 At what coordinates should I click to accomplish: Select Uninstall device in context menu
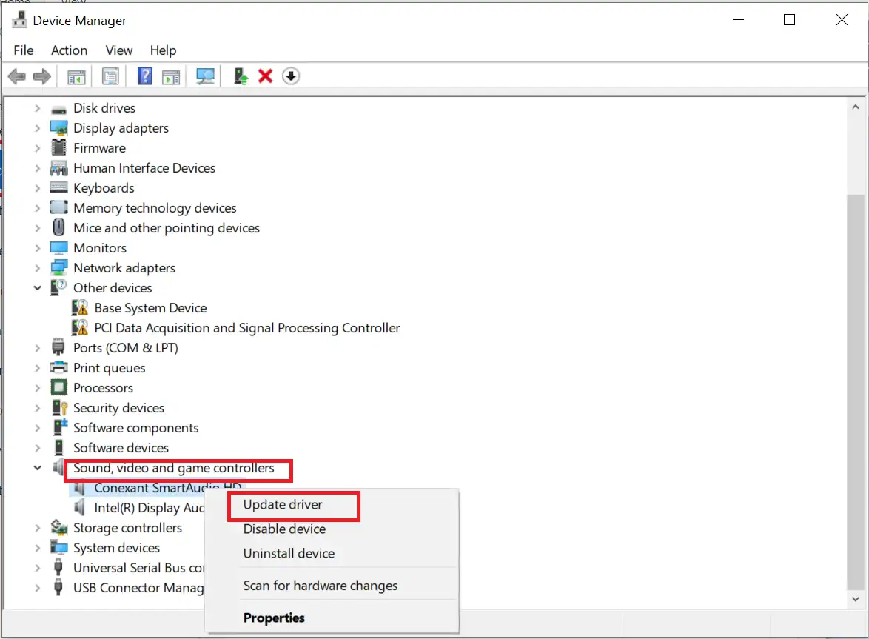coord(289,553)
